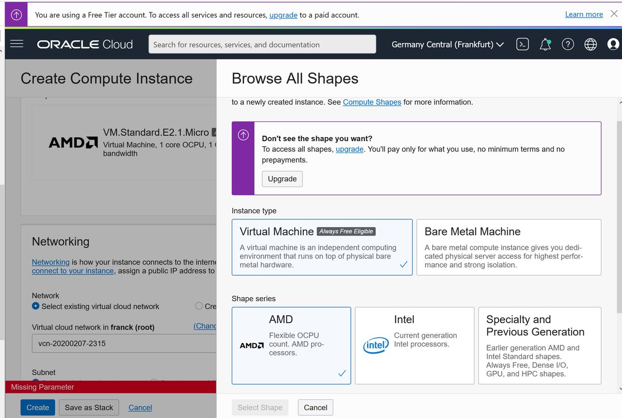The image size is (622, 418).
Task: Open the Networking help link
Action: coord(51,262)
